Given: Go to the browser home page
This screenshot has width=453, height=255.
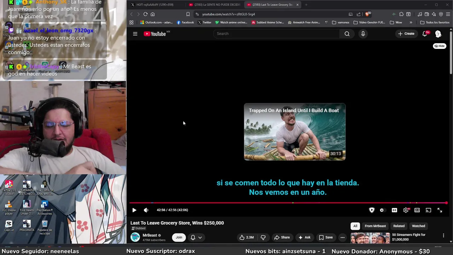Looking at the screenshot, I should (x=153, y=14).
